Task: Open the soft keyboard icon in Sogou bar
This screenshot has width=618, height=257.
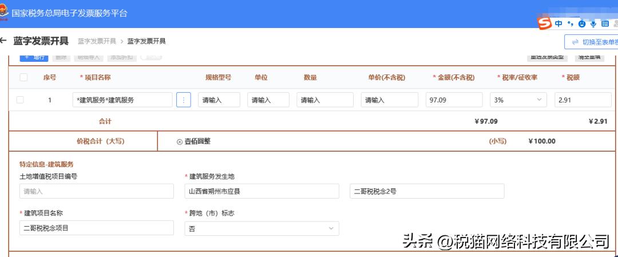Action: coord(605,23)
